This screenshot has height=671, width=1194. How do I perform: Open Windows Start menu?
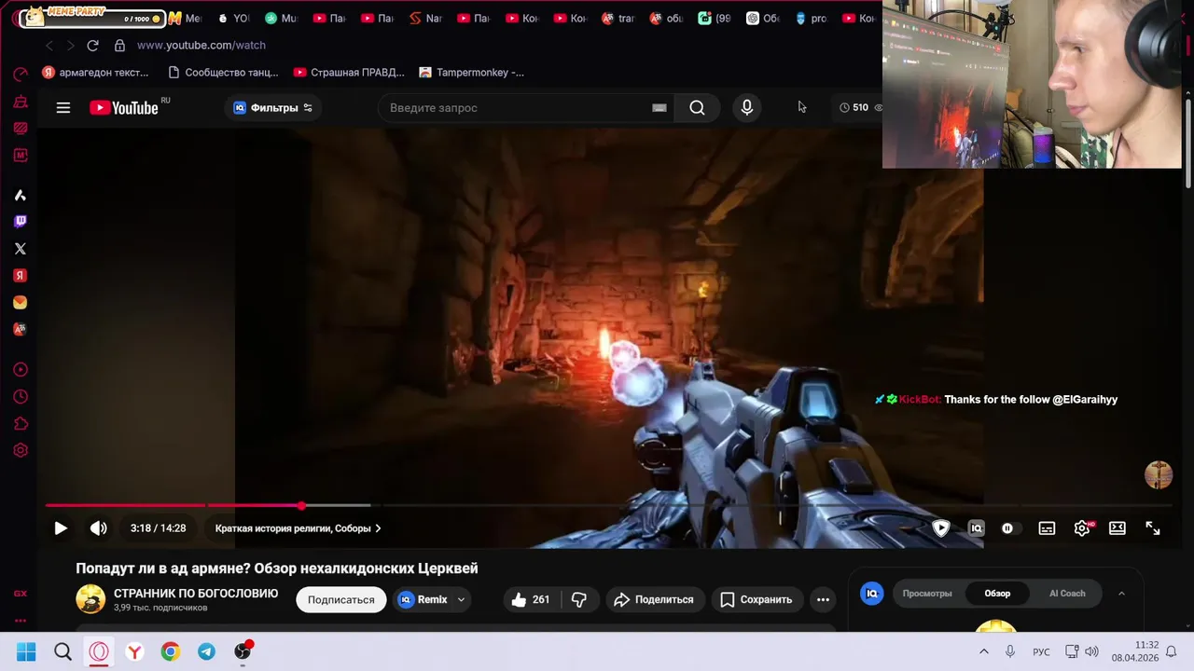[26, 651]
